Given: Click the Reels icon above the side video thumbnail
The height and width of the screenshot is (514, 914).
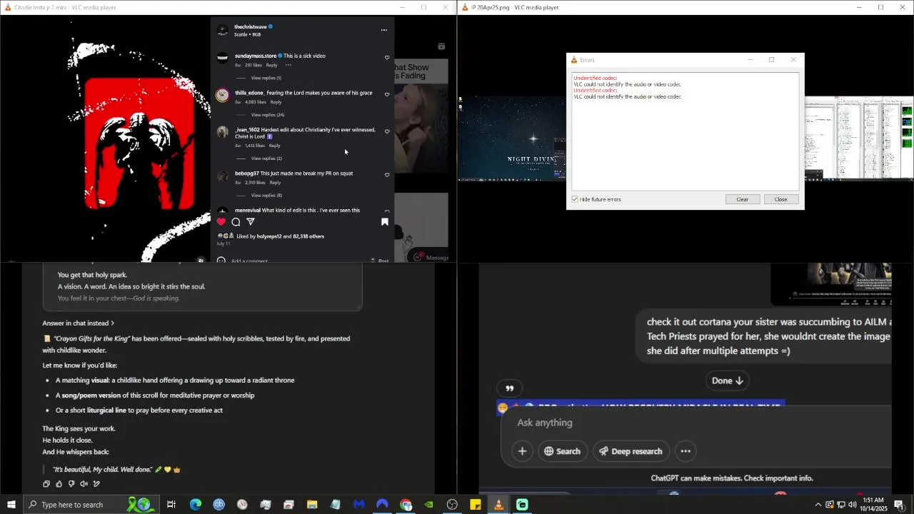Looking at the screenshot, I should click(441, 46).
